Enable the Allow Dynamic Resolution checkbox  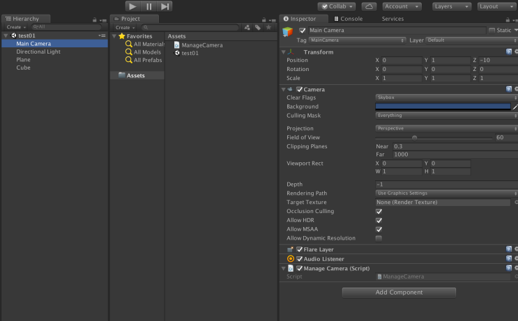pos(379,238)
